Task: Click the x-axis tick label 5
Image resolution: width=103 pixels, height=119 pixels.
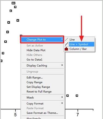Action: [15, 115]
